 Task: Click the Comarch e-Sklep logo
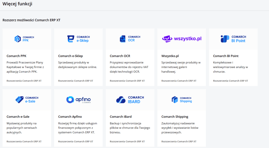pos(78,39)
